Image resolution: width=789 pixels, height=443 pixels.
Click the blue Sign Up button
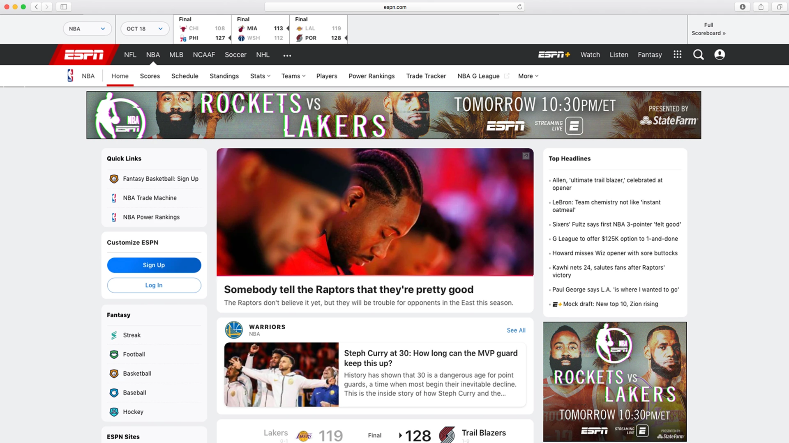click(154, 265)
